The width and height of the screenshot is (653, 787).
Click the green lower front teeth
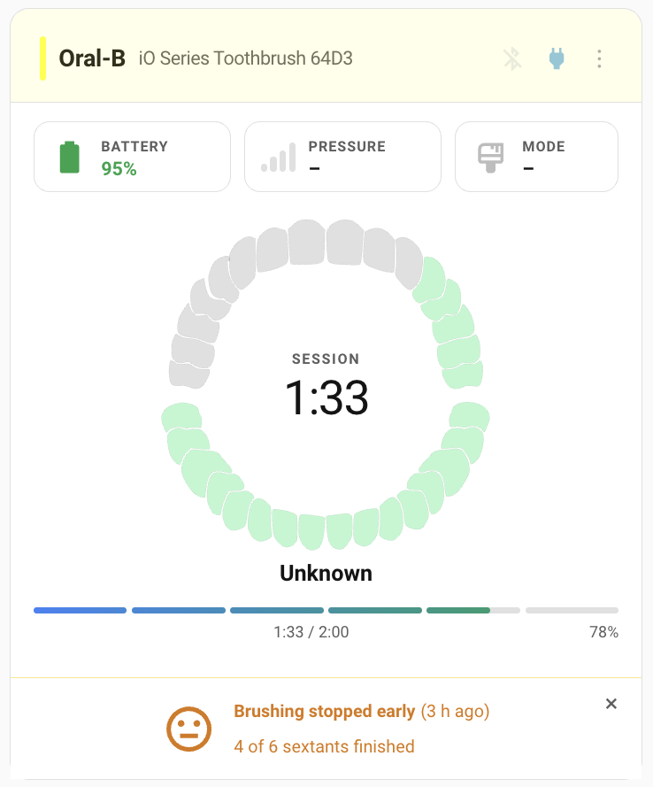click(x=325, y=525)
